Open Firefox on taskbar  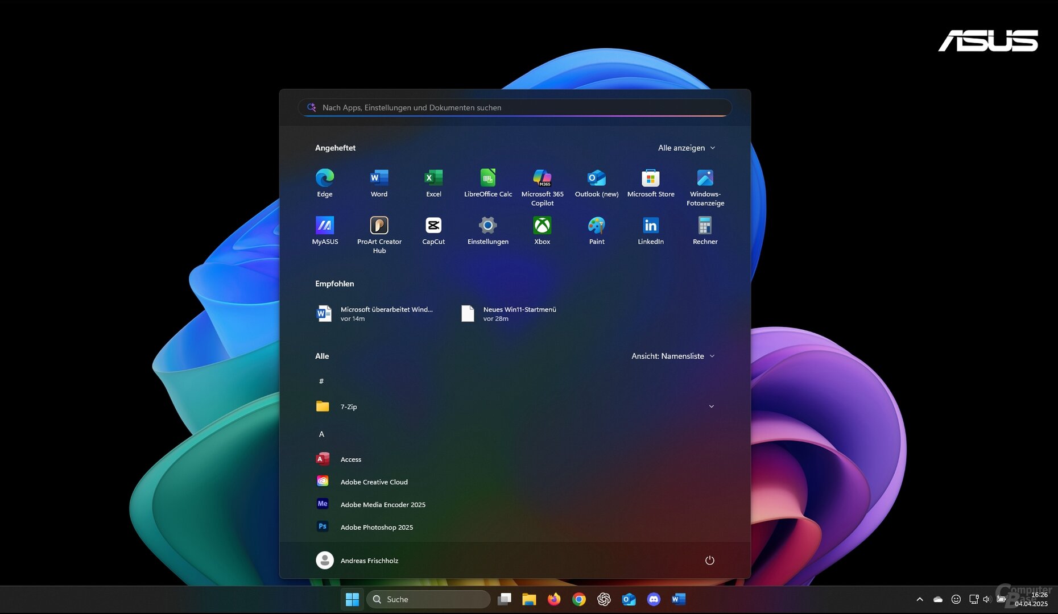point(554,599)
